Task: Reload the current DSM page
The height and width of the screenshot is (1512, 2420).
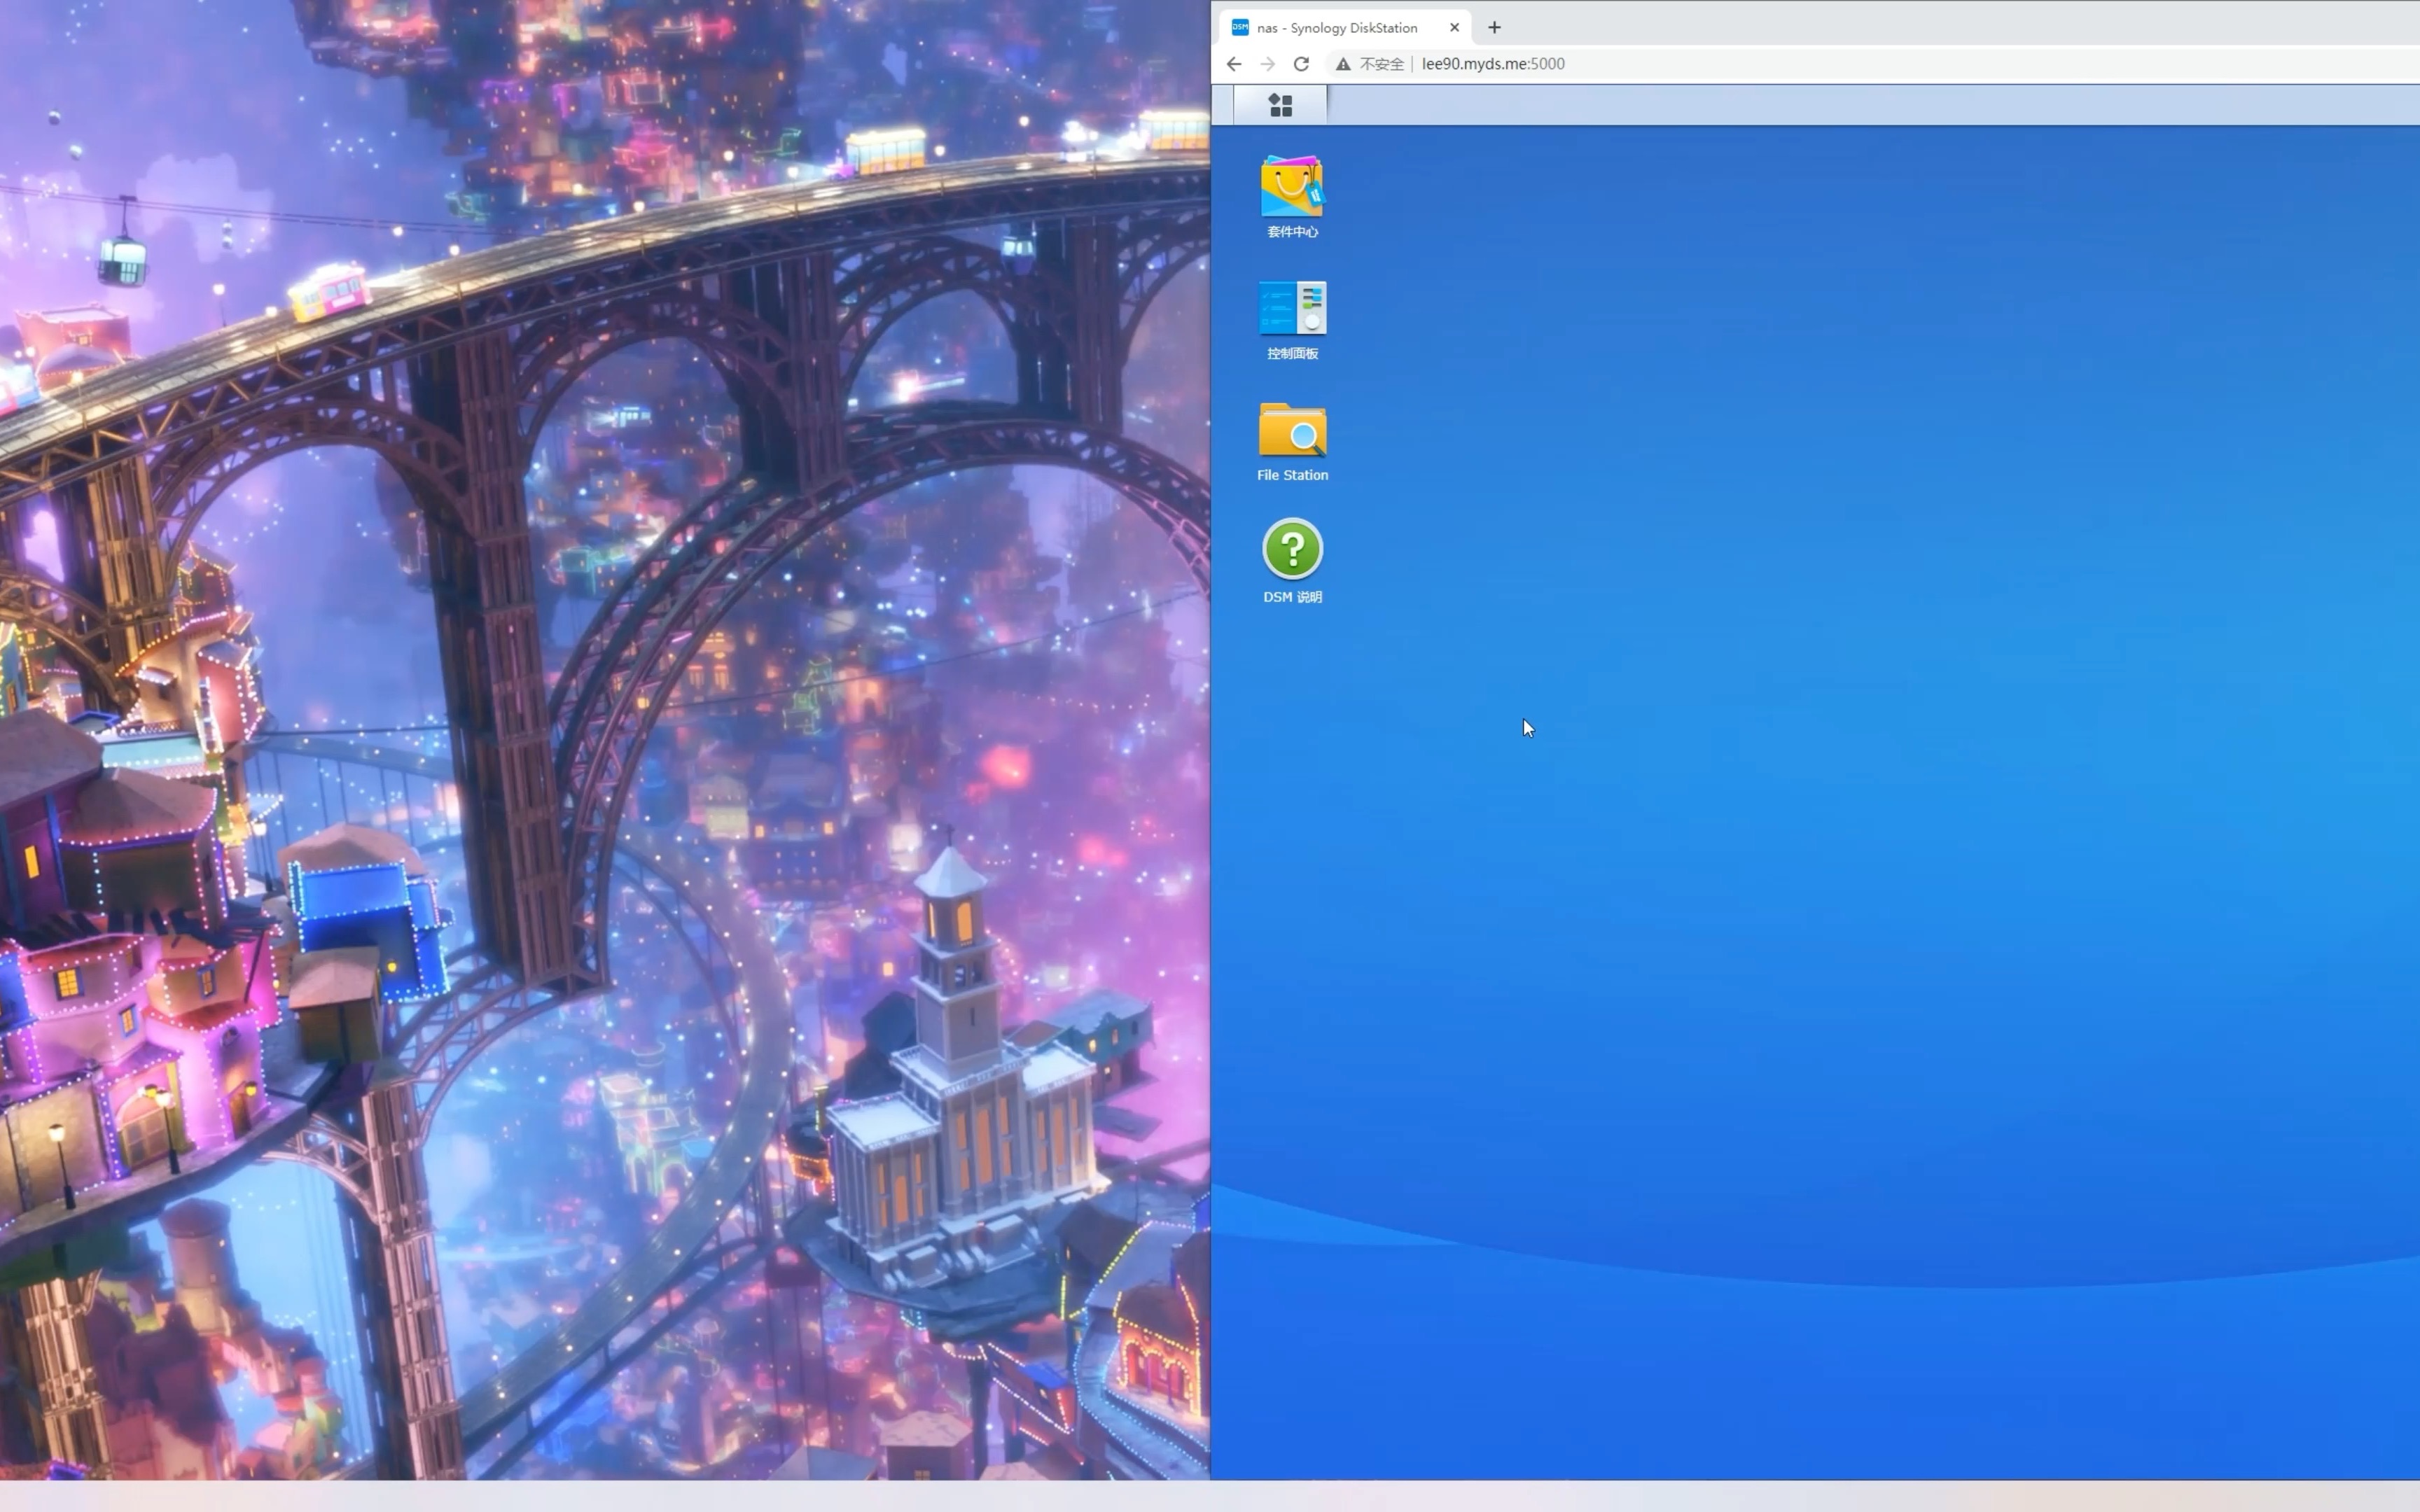Action: [x=1302, y=63]
